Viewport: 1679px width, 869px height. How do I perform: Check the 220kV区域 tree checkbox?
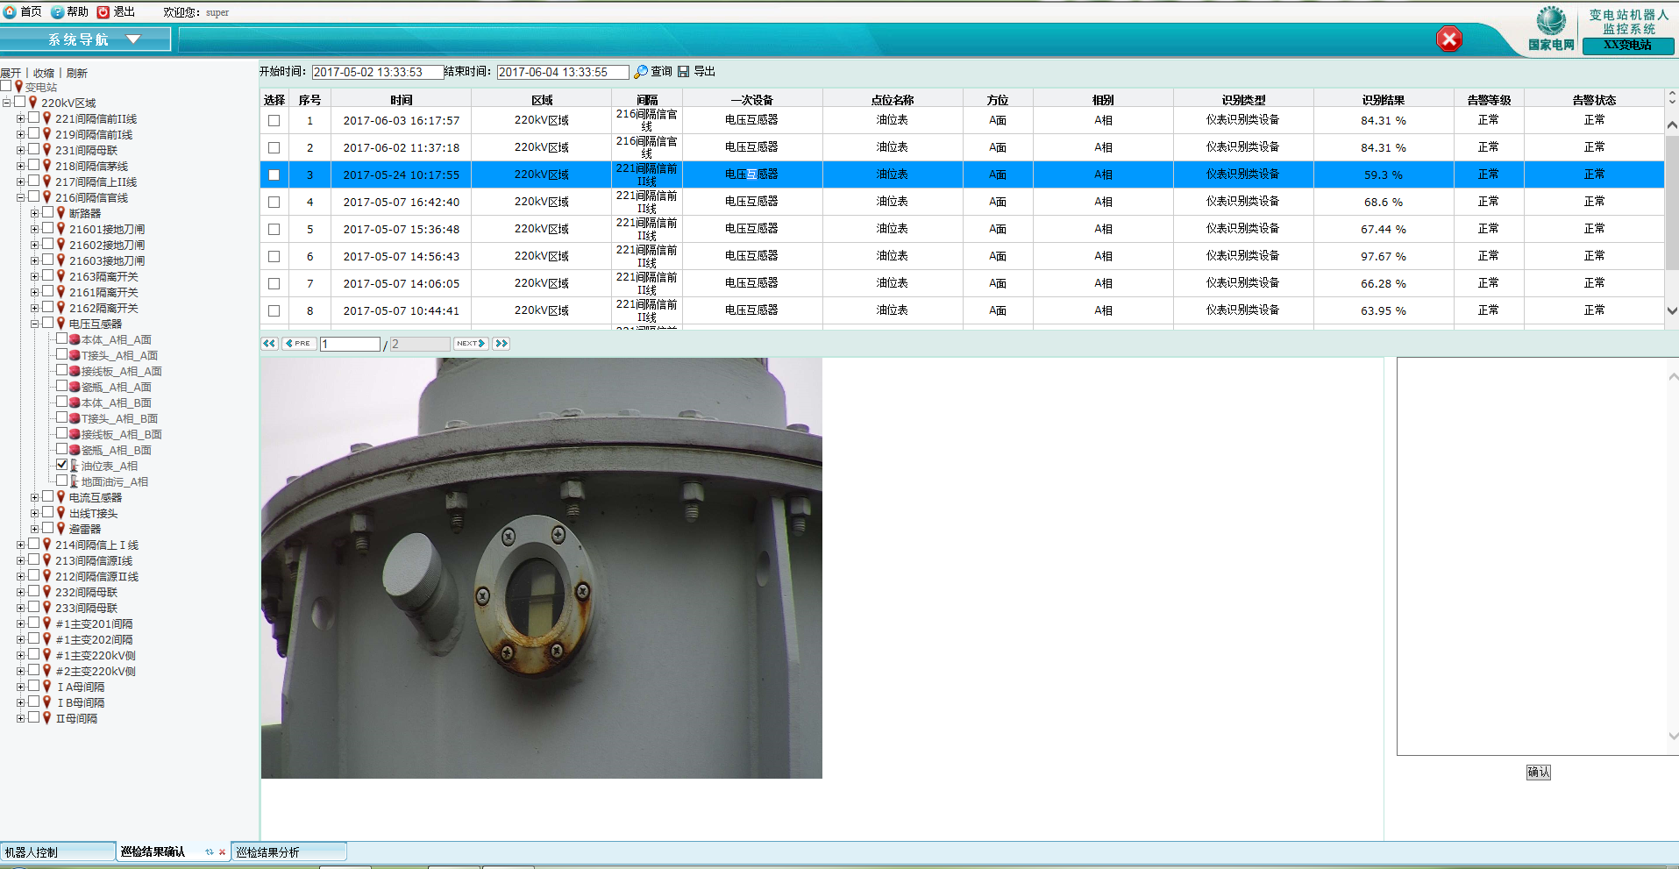coord(20,102)
